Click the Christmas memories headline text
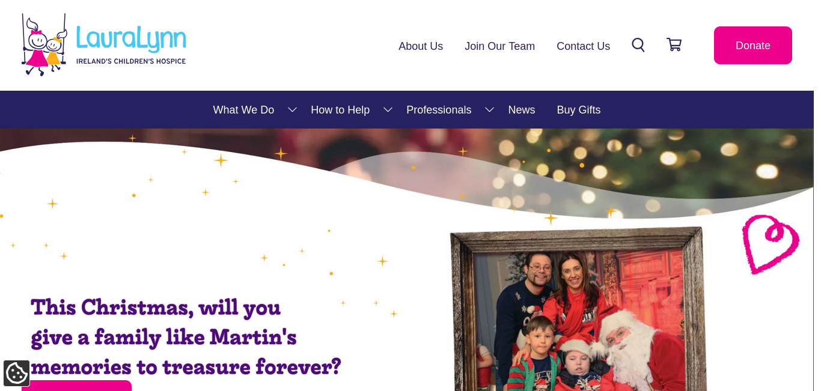821x391 pixels. (186, 337)
